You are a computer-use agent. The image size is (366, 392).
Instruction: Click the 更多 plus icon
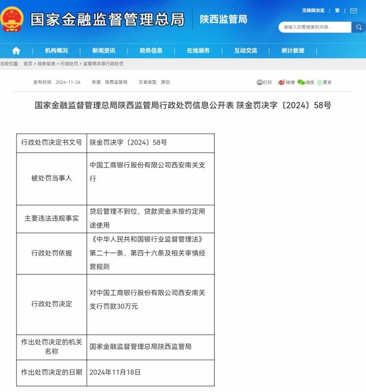pos(320,83)
